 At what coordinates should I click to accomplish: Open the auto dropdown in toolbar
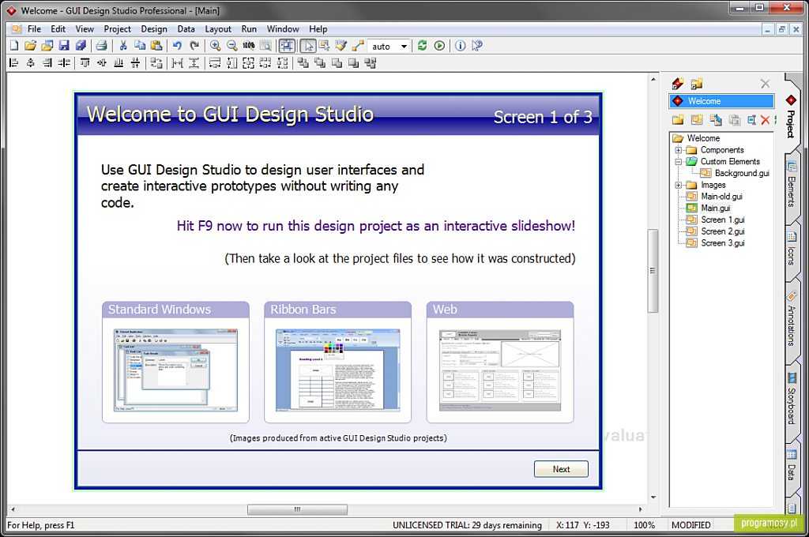coord(404,47)
